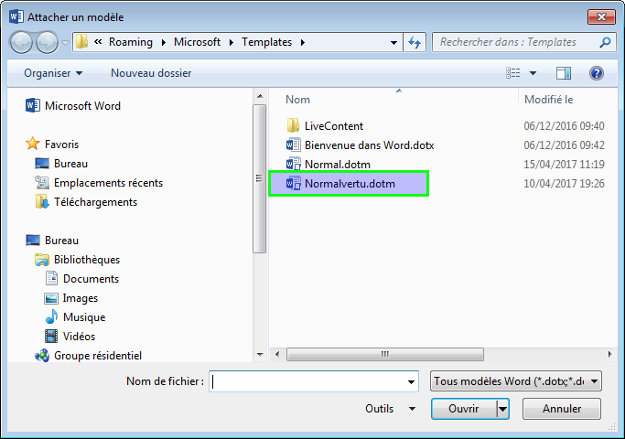Open the Nom de fichier dropdown arrow
625x439 pixels.
(411, 381)
